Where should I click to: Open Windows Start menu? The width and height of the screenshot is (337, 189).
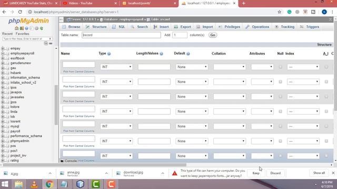point(5,184)
